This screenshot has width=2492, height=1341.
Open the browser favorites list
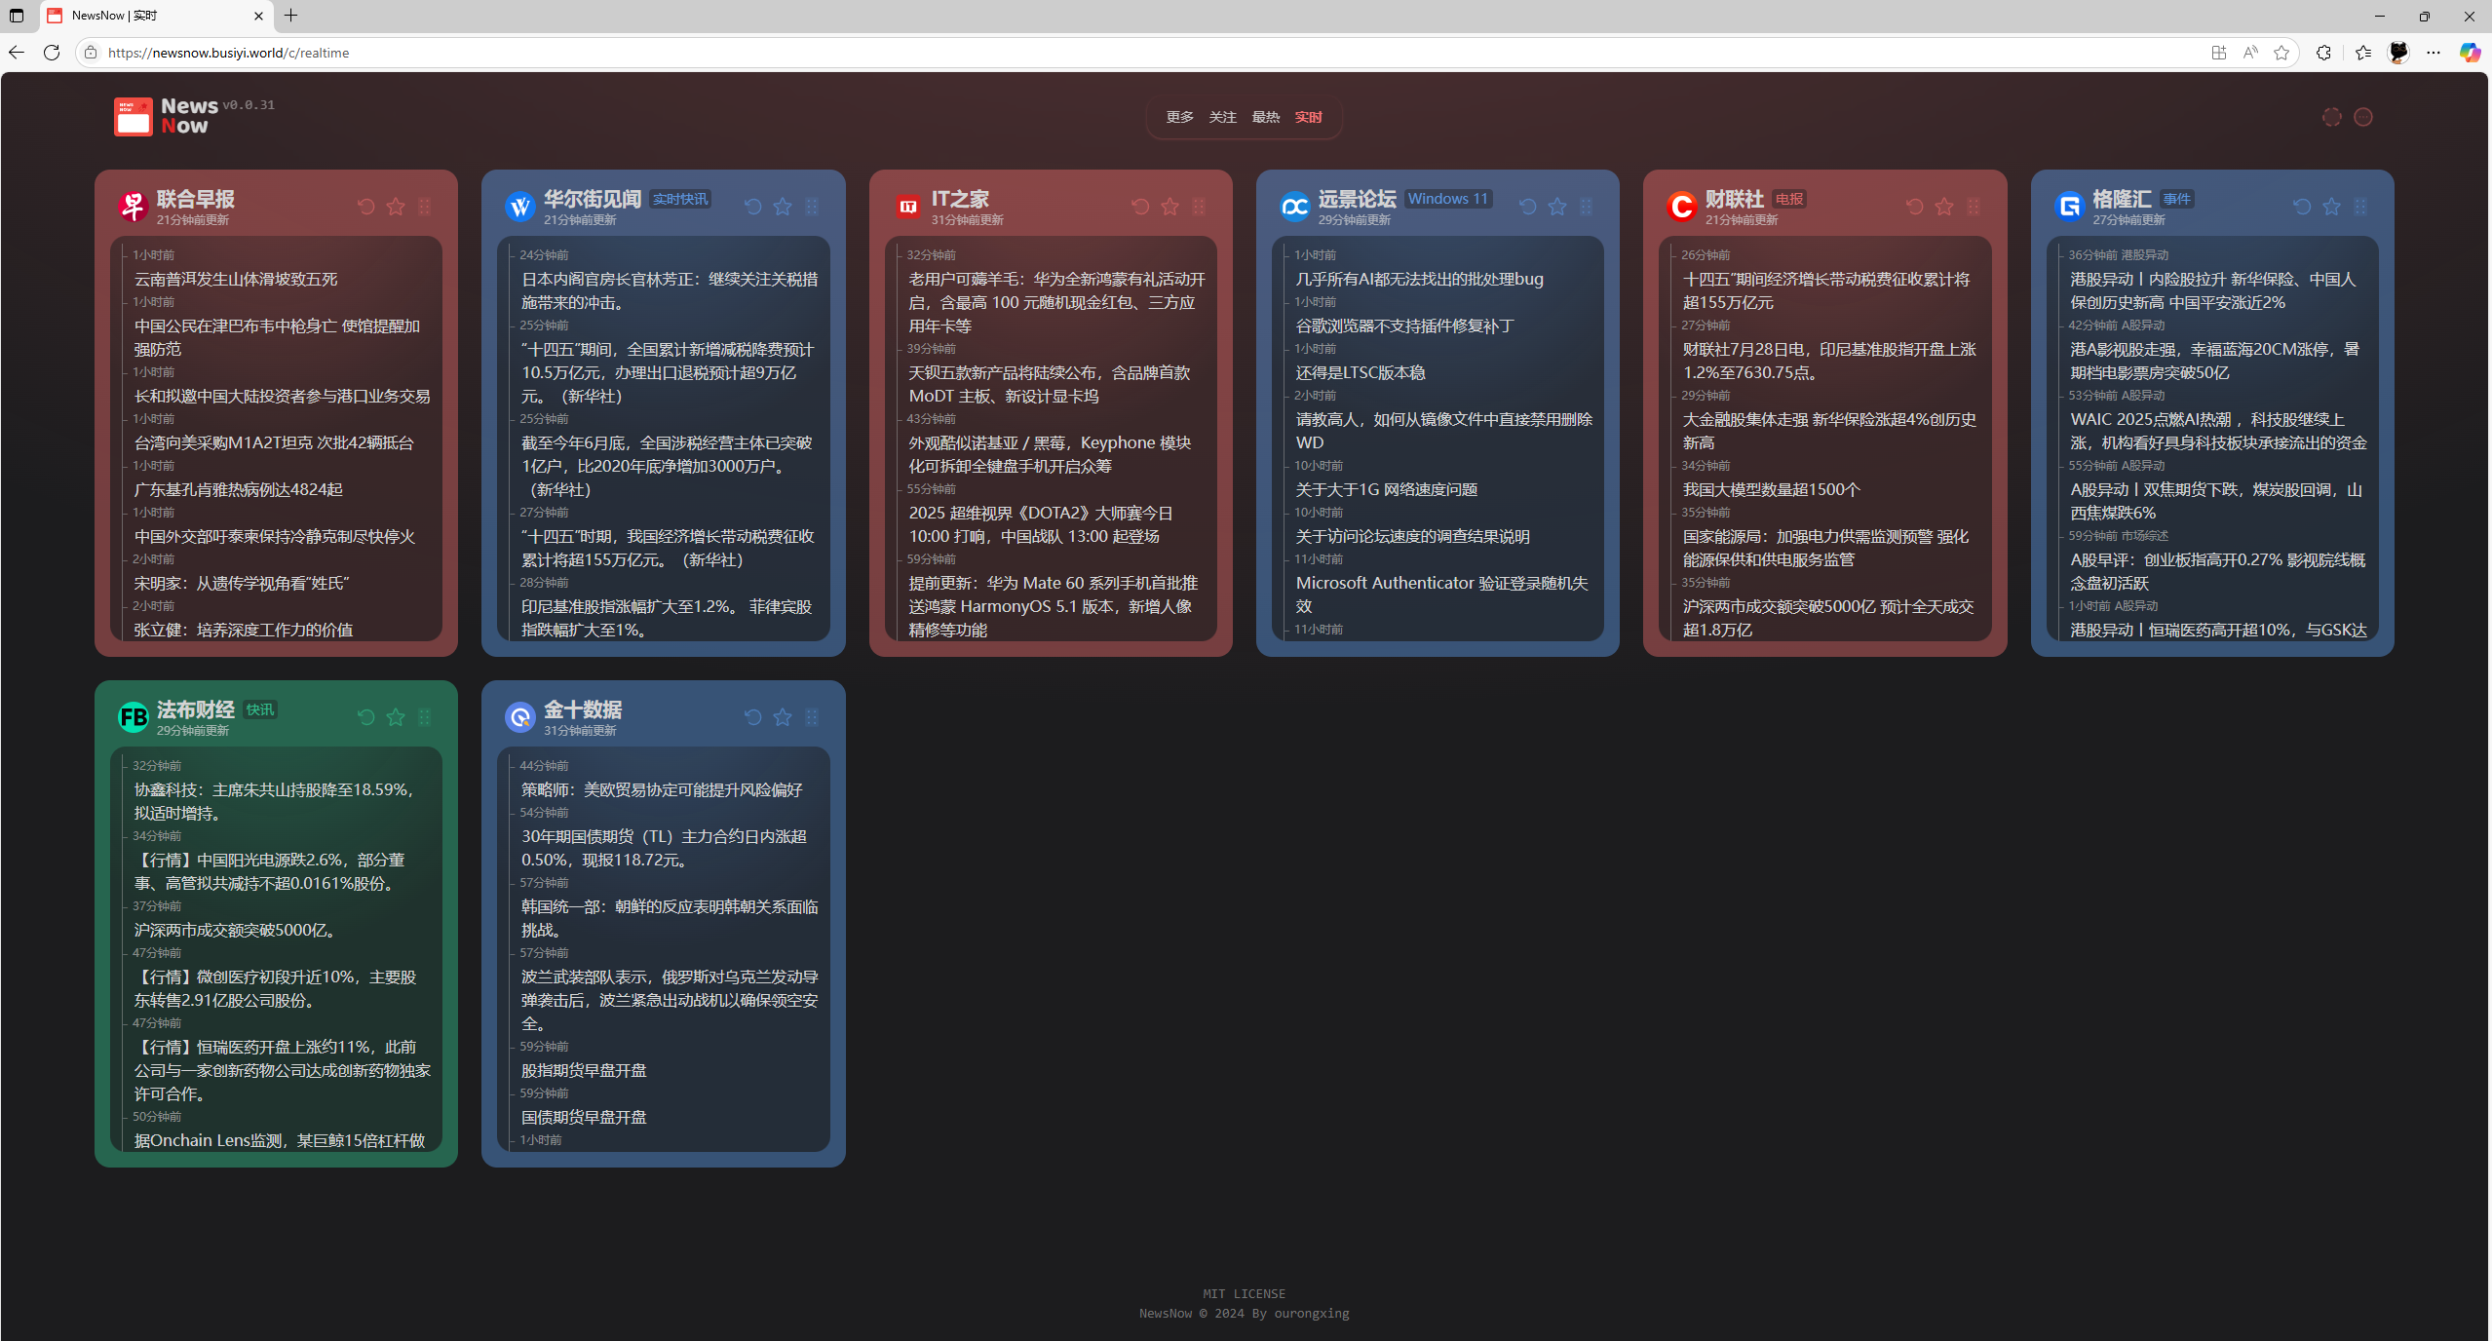(x=2363, y=53)
